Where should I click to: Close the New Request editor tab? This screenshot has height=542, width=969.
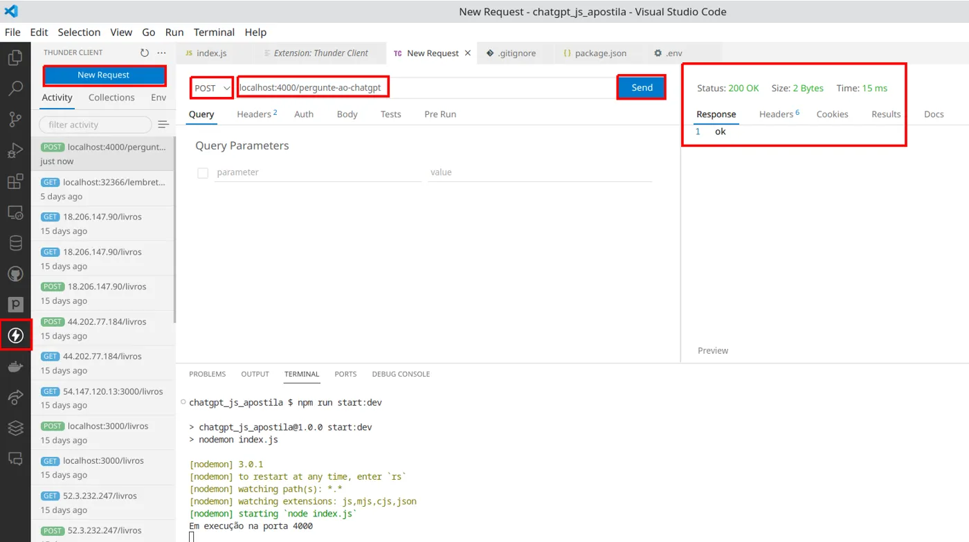click(468, 53)
